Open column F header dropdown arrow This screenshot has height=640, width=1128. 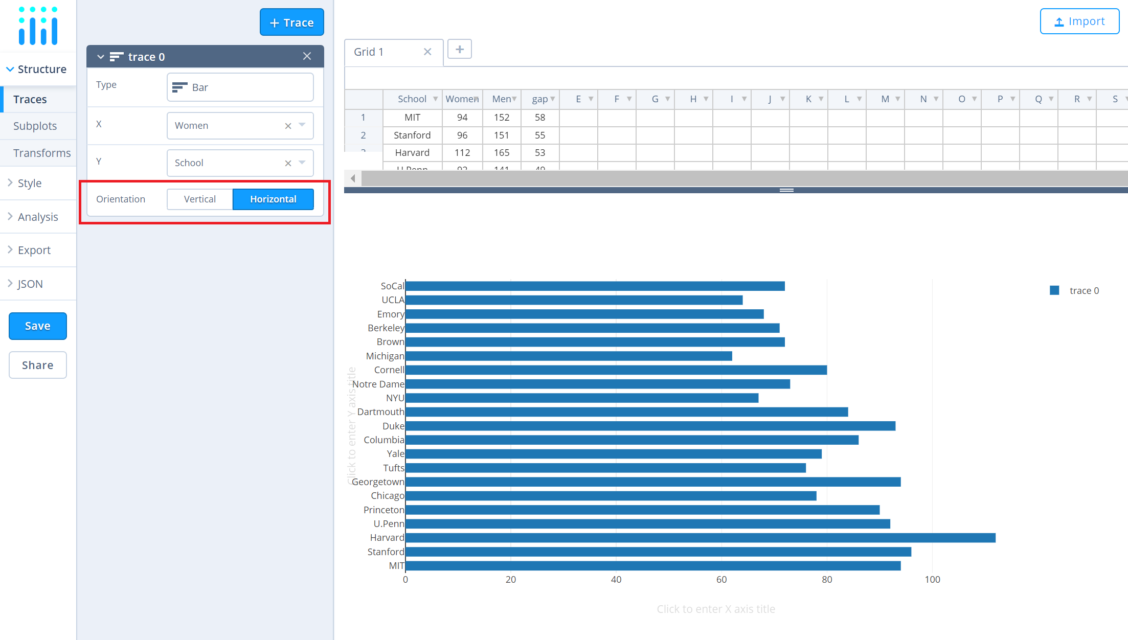click(629, 99)
